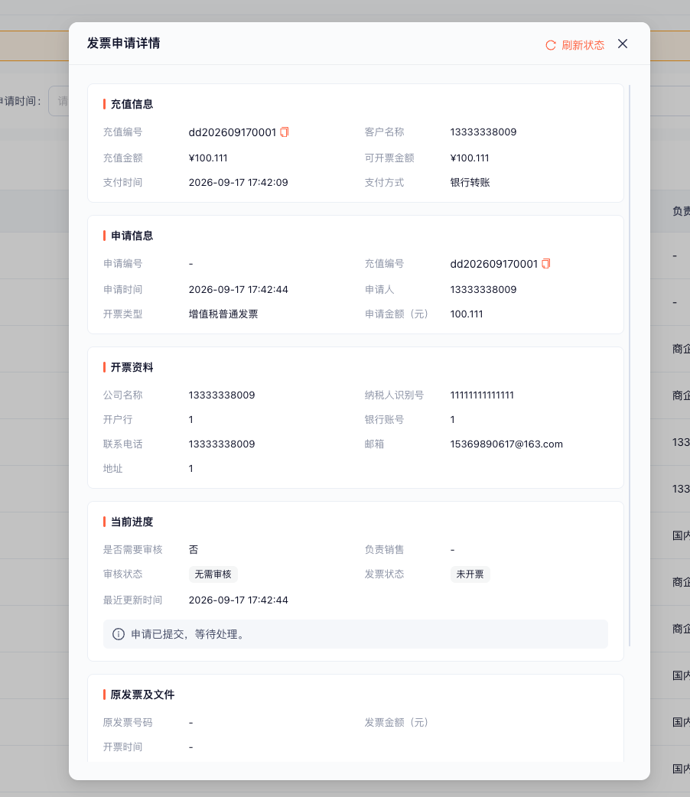The width and height of the screenshot is (690, 797).
Task: Click the 刷新状态 refresh button
Action: click(x=574, y=45)
